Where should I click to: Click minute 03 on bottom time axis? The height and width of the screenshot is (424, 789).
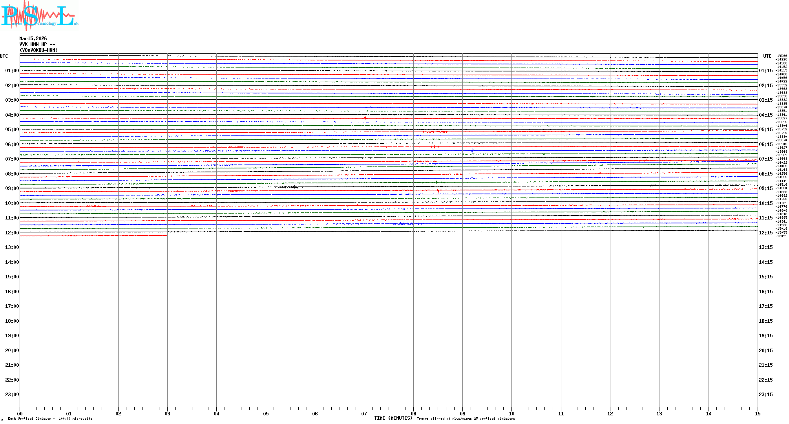click(167, 413)
